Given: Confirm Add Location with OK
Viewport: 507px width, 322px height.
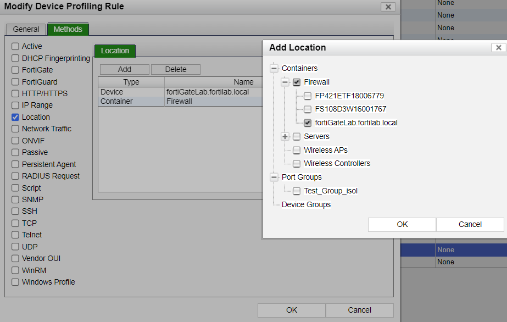Looking at the screenshot, I should (402, 224).
